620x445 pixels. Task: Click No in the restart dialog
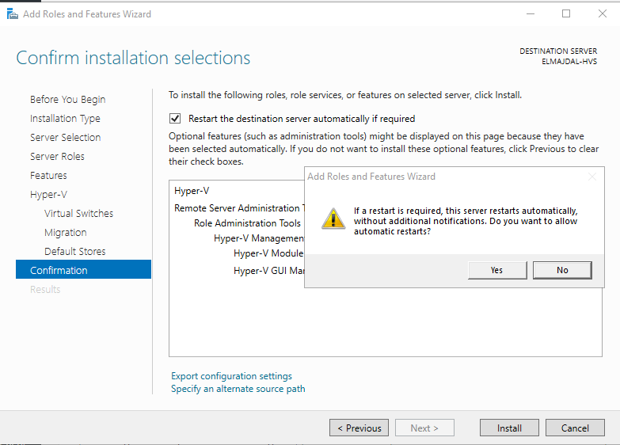pos(562,270)
